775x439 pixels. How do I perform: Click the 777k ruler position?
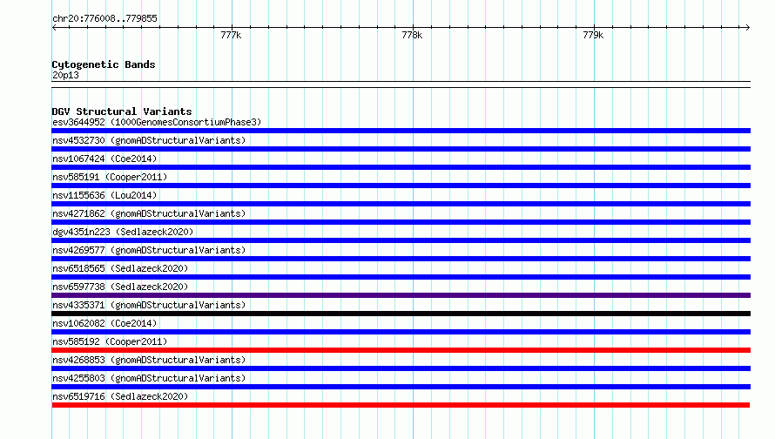click(231, 35)
